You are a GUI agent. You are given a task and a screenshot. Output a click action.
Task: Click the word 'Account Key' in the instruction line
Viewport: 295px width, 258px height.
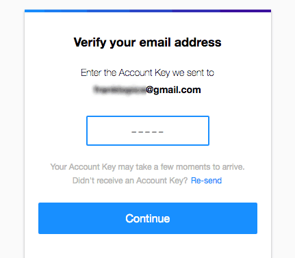point(144,73)
